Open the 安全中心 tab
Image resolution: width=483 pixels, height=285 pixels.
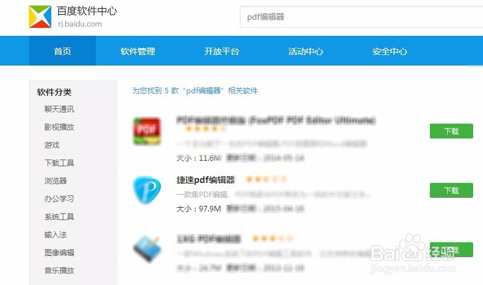[390, 51]
